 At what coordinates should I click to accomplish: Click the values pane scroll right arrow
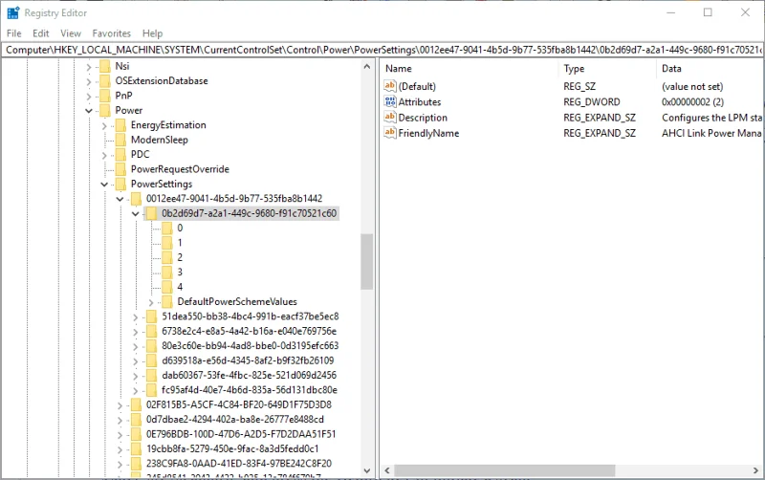coord(756,470)
